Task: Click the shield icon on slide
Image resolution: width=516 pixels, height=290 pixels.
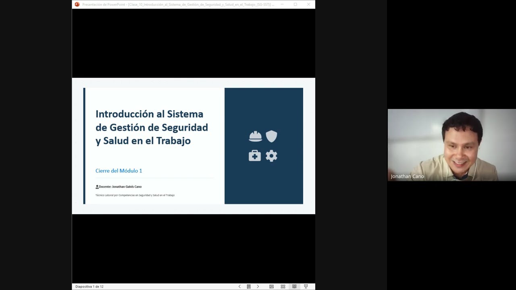Action: coord(271,137)
